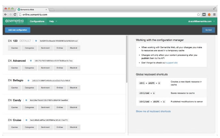Click Add new configuration button
The image size is (220, 138).
(18, 30)
